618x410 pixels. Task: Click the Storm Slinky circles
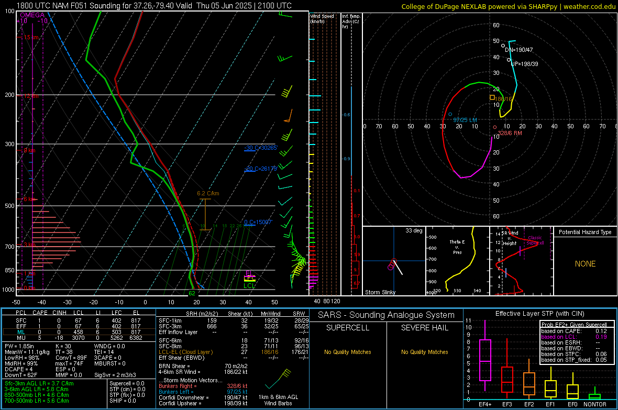click(x=392, y=264)
